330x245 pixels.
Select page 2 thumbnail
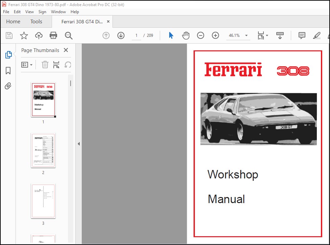coord(43,150)
